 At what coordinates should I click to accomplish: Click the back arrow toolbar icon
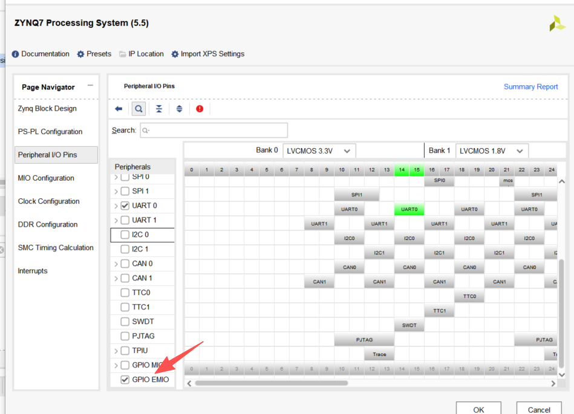click(118, 109)
